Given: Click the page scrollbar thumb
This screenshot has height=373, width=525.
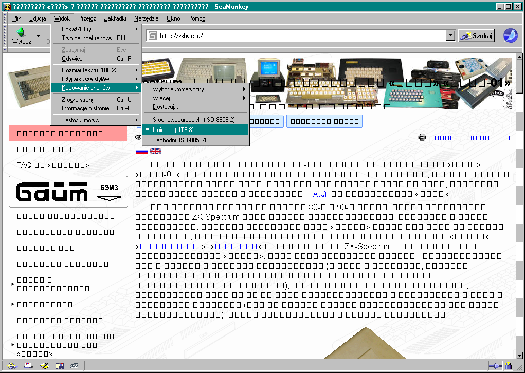Looking at the screenshot, I should (519, 77).
